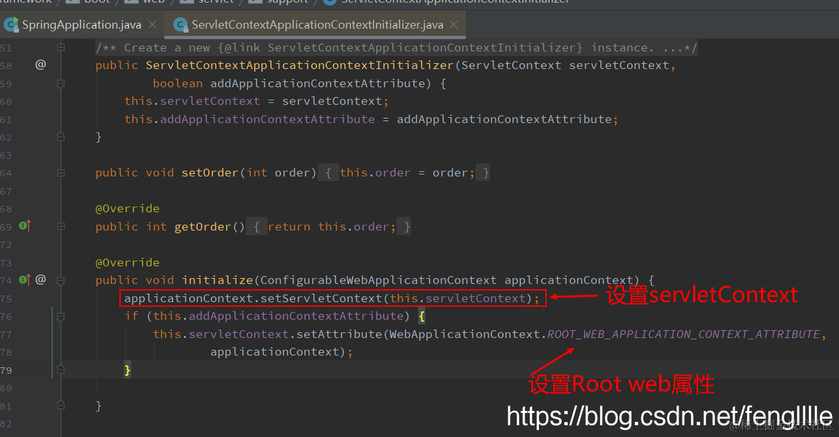Image resolution: width=839 pixels, height=437 pixels.
Task: Click the initialize method name on line 74
Action: point(217,280)
